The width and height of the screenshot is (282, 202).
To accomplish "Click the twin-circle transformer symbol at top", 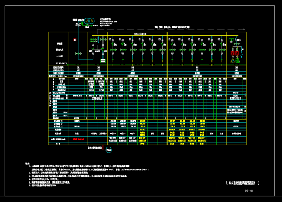I will [89, 21].
